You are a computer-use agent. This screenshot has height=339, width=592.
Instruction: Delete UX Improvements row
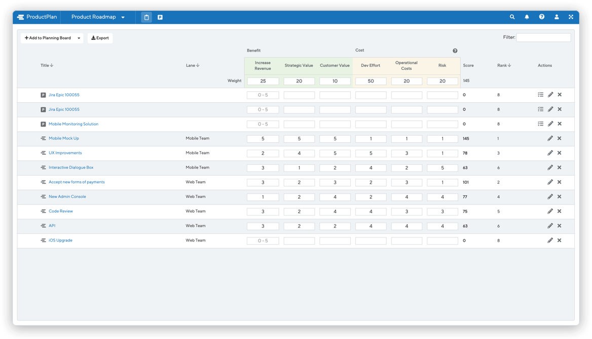560,153
